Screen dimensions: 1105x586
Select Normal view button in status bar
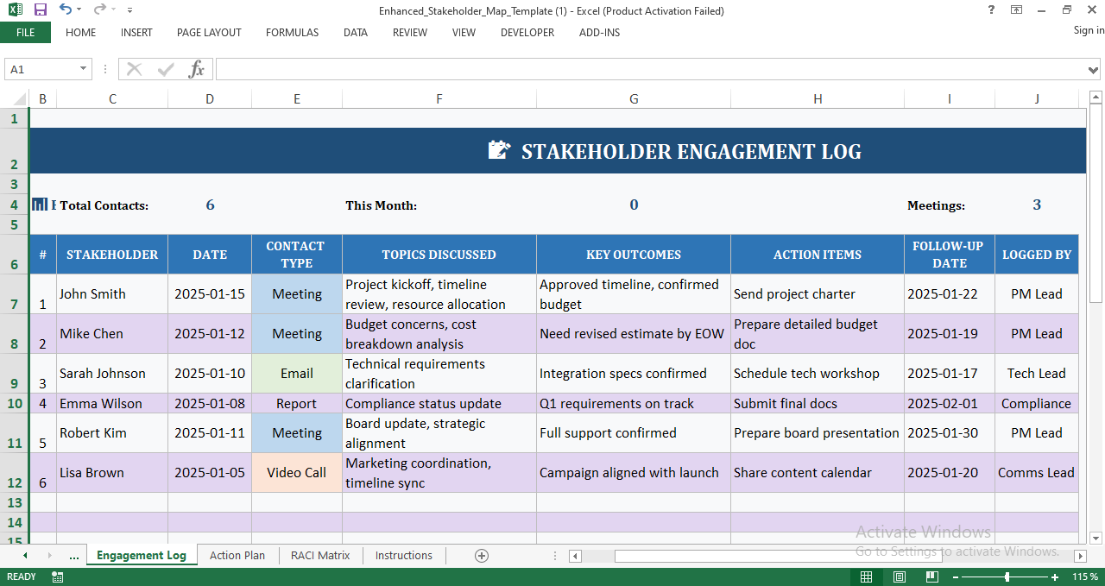click(866, 577)
